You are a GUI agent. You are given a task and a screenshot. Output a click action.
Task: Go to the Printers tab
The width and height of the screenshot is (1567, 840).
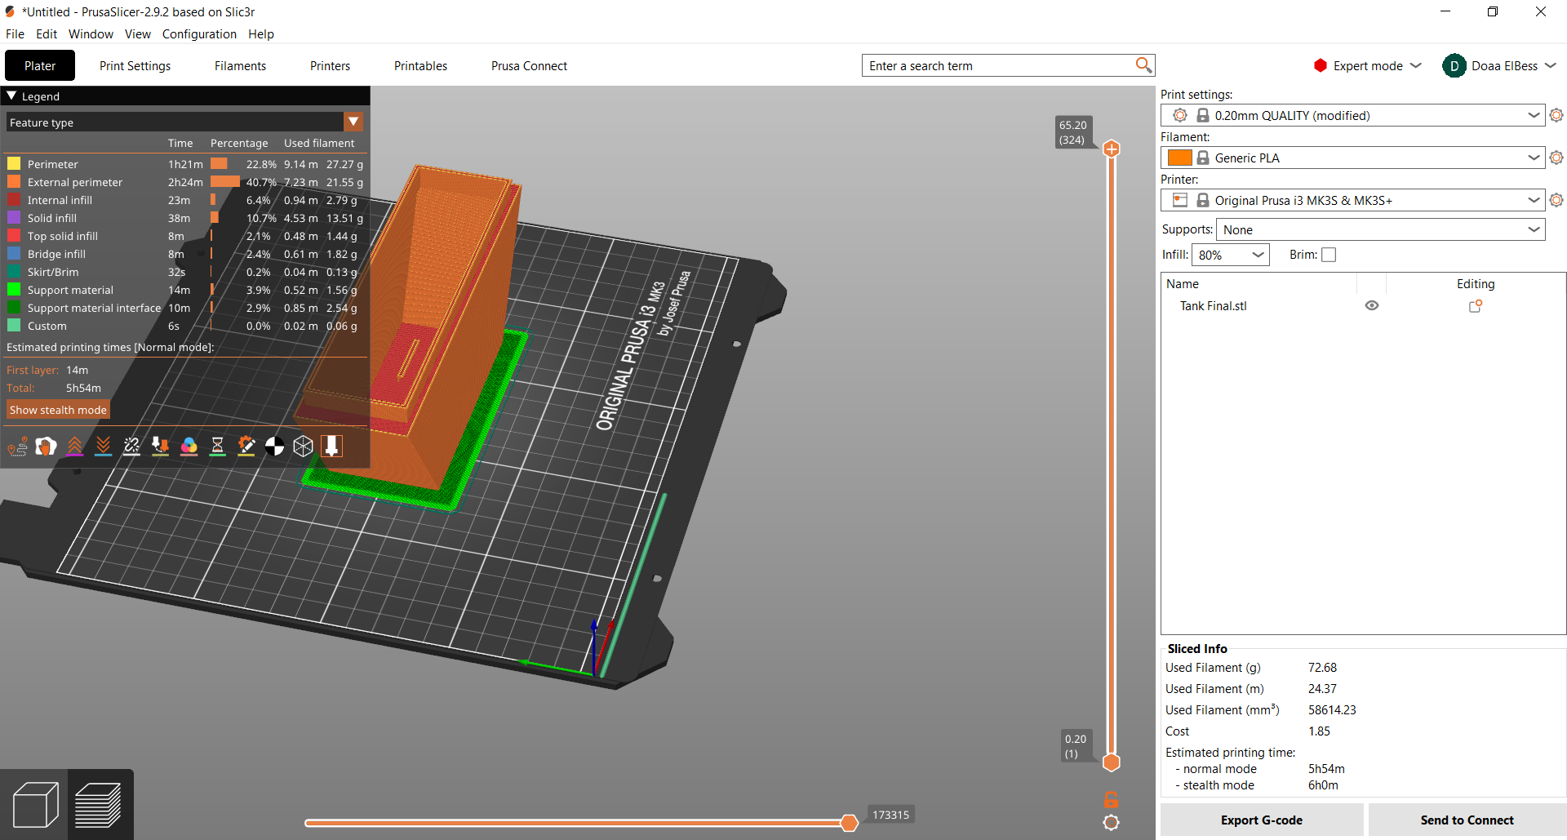(x=330, y=65)
